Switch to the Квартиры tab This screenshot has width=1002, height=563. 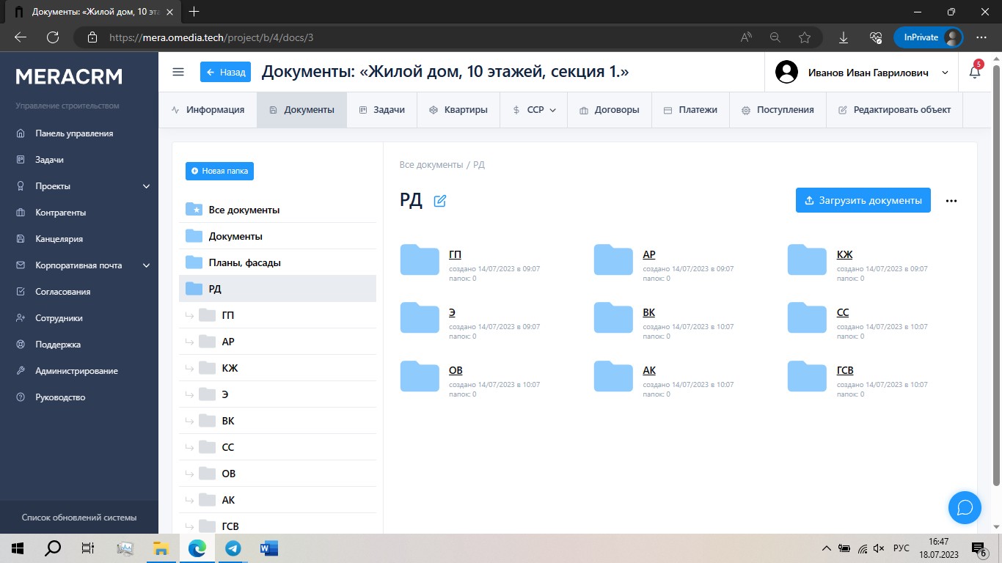458,110
